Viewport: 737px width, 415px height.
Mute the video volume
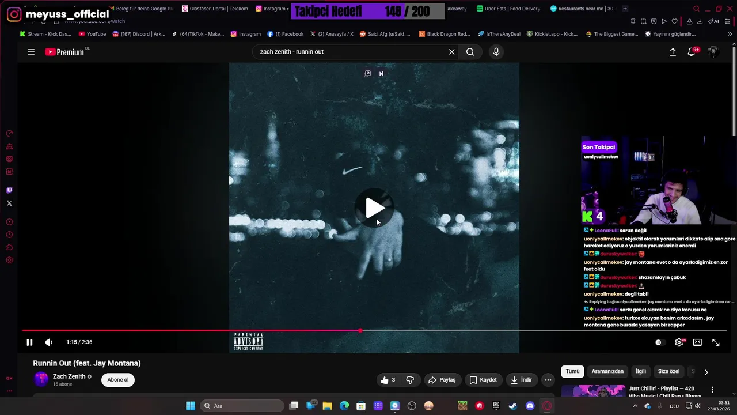point(49,342)
